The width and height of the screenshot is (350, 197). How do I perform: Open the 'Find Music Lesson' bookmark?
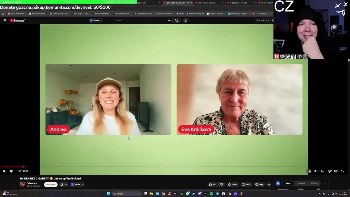point(38,13)
